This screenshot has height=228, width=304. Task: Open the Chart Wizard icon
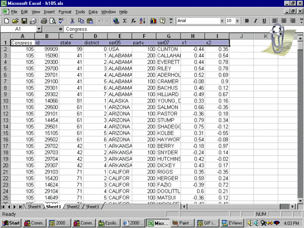[153, 21]
